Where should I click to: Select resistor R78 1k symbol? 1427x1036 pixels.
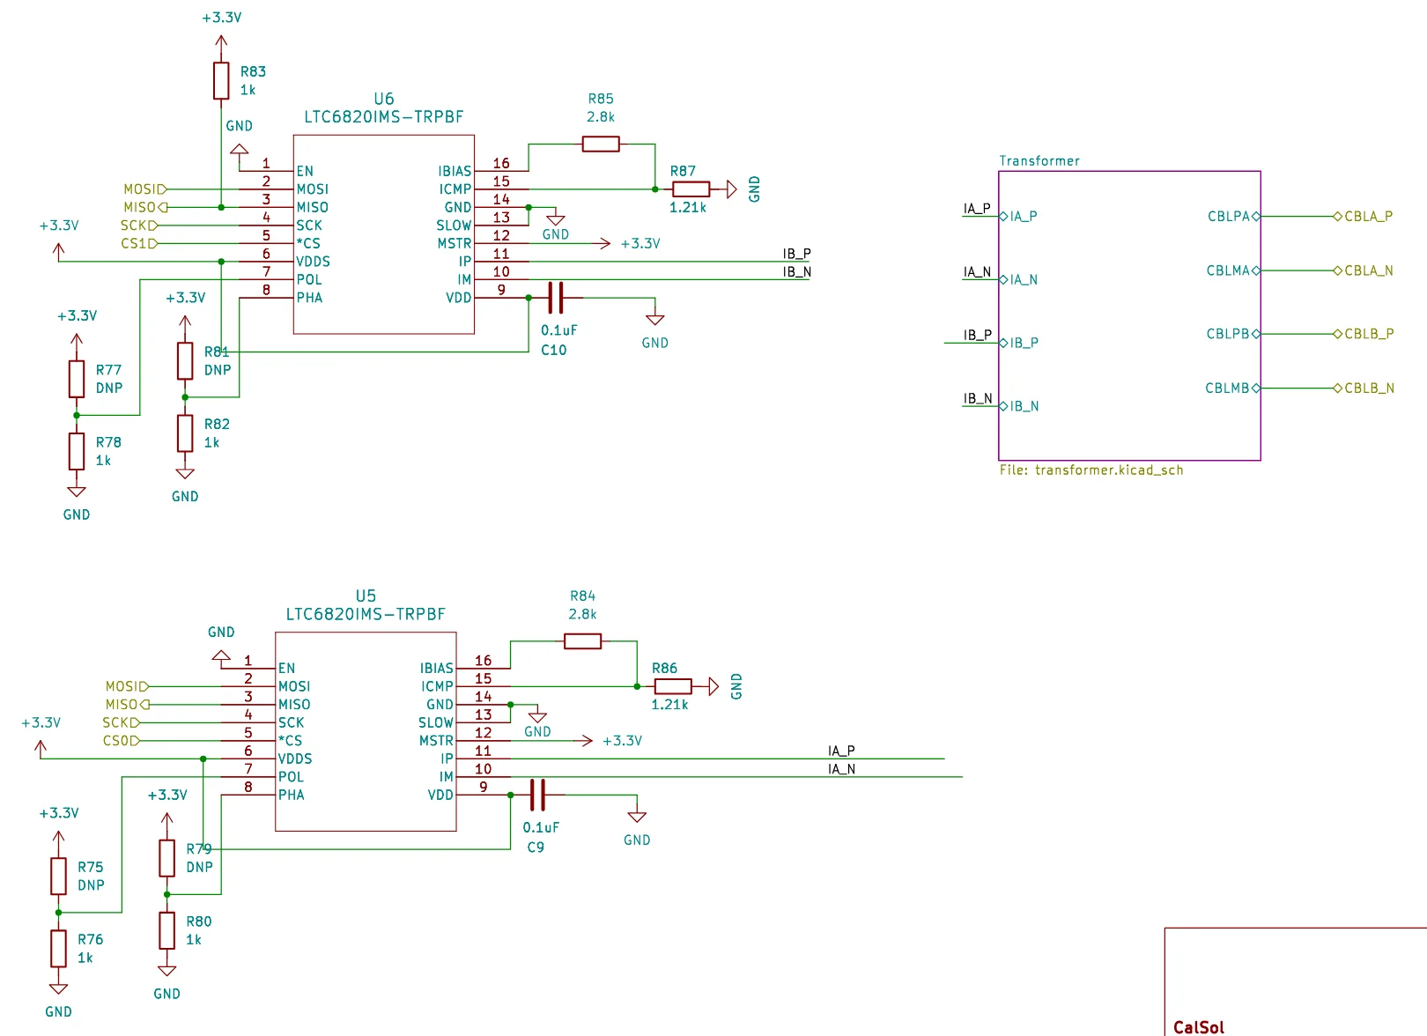(x=77, y=451)
